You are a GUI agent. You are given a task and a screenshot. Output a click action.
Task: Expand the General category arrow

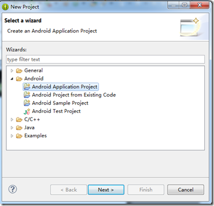click(x=12, y=71)
